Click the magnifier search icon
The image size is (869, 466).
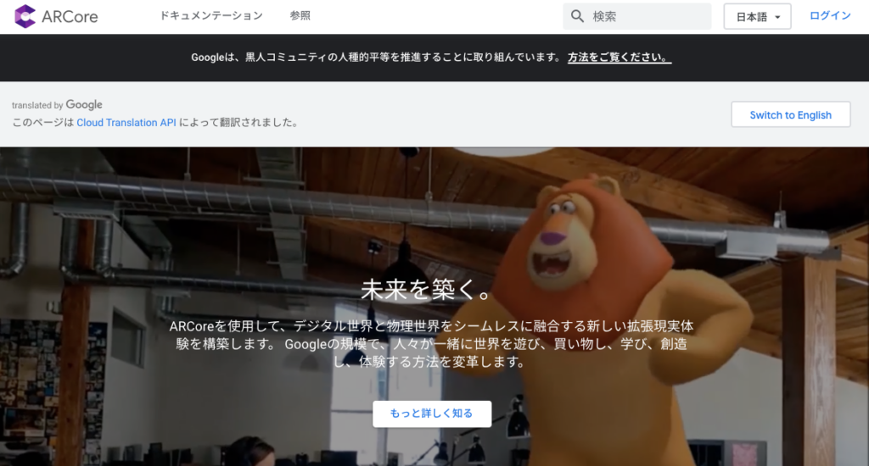coord(577,16)
